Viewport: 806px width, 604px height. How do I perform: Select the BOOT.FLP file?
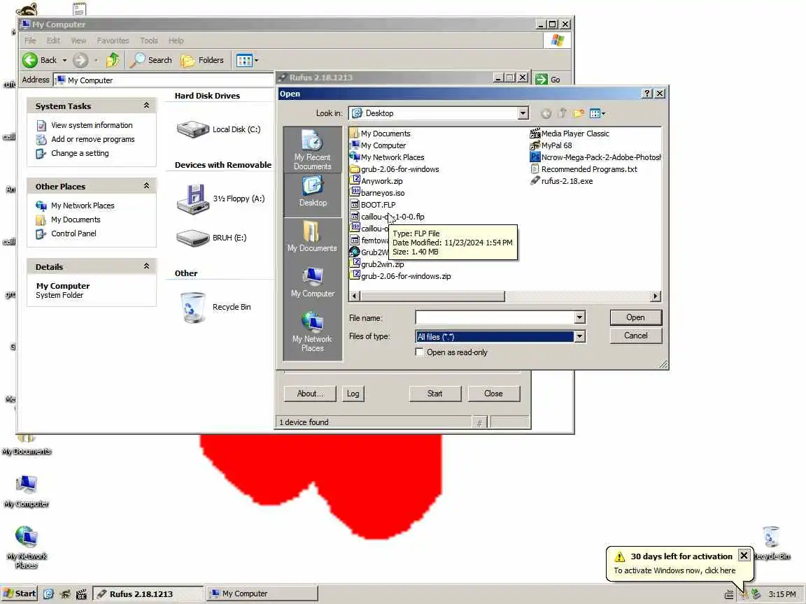373,205
